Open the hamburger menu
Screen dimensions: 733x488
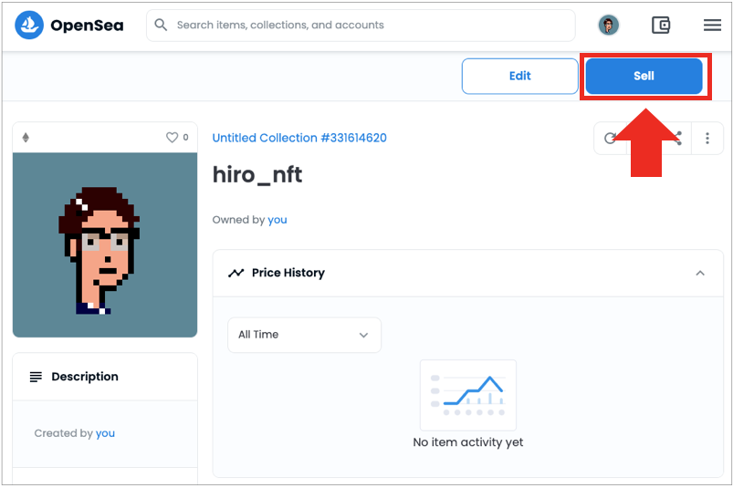tap(712, 25)
